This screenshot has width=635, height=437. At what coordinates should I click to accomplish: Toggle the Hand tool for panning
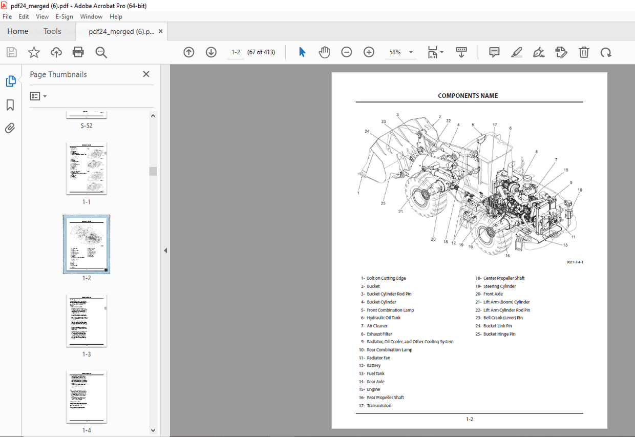(324, 52)
